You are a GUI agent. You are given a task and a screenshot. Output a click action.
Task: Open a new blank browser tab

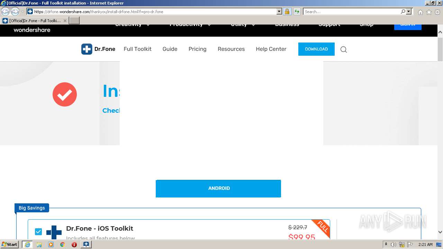coord(74,21)
